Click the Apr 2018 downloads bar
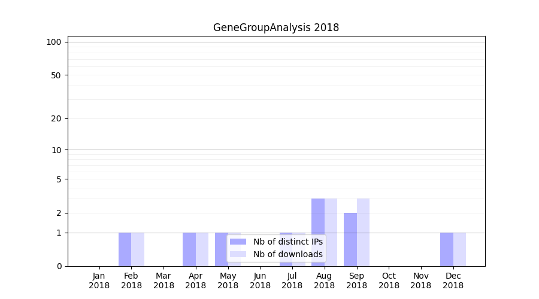The image size is (539, 299). [202, 249]
